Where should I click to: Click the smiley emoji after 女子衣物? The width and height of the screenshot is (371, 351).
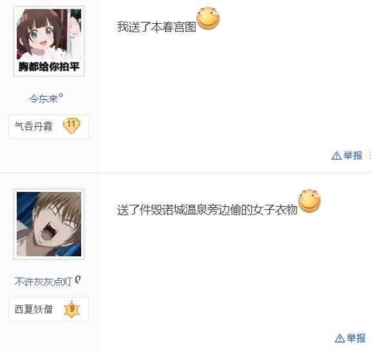click(x=309, y=201)
